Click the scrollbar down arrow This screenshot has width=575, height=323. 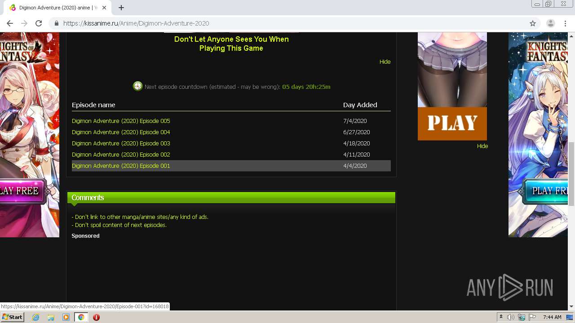click(571, 306)
